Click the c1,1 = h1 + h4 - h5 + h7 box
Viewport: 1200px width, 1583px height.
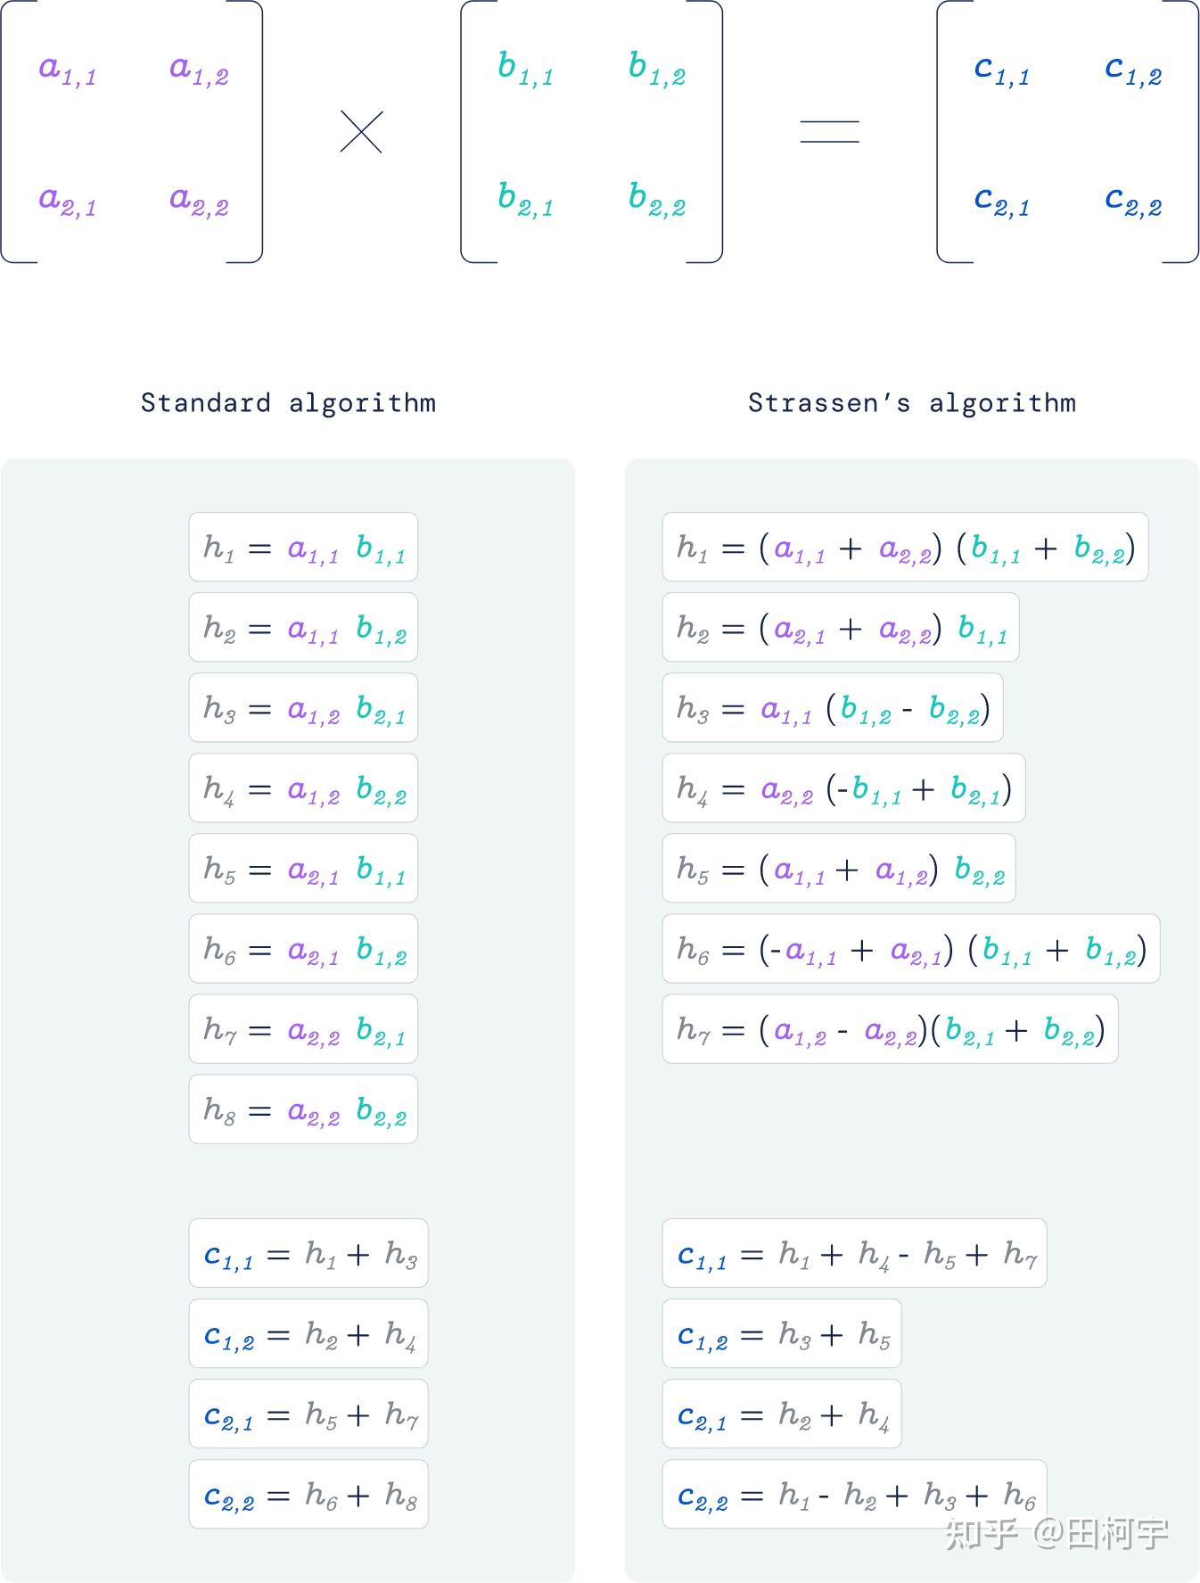pos(854,1253)
